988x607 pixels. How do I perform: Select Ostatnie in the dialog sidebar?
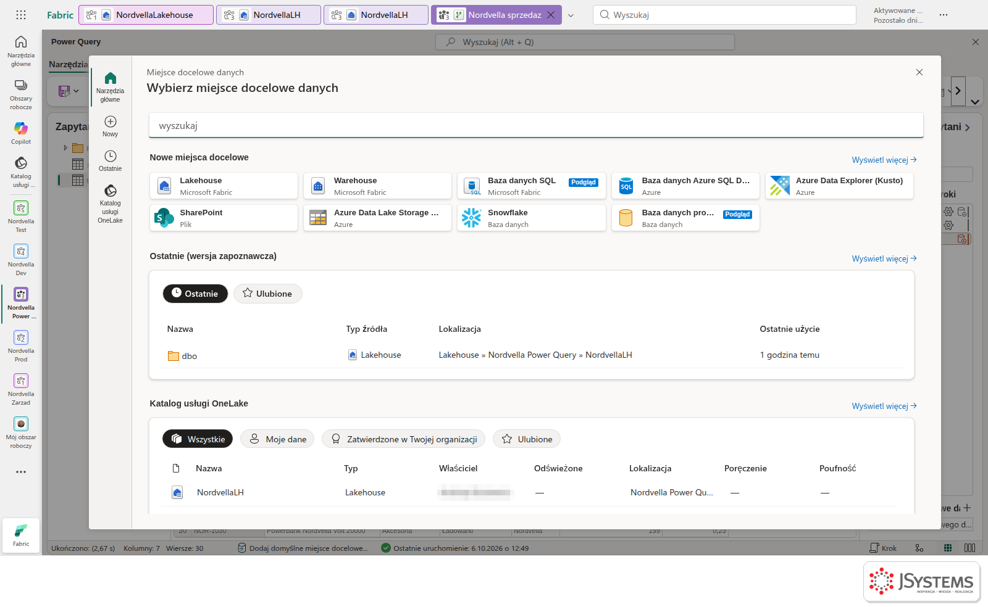click(111, 161)
